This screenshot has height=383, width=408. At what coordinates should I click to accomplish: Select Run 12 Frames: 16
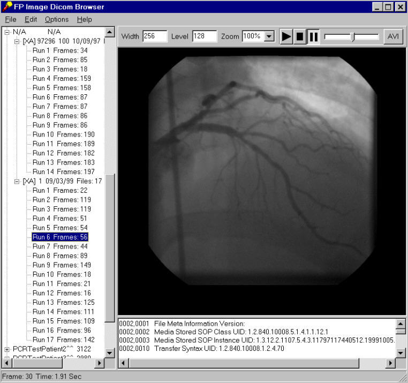point(62,293)
